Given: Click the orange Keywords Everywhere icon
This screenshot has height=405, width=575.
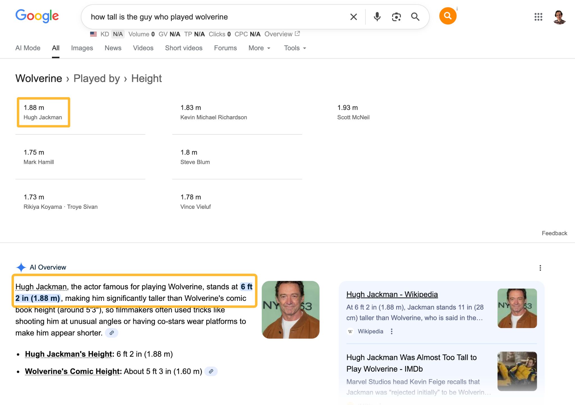Looking at the screenshot, I should click(x=448, y=16).
